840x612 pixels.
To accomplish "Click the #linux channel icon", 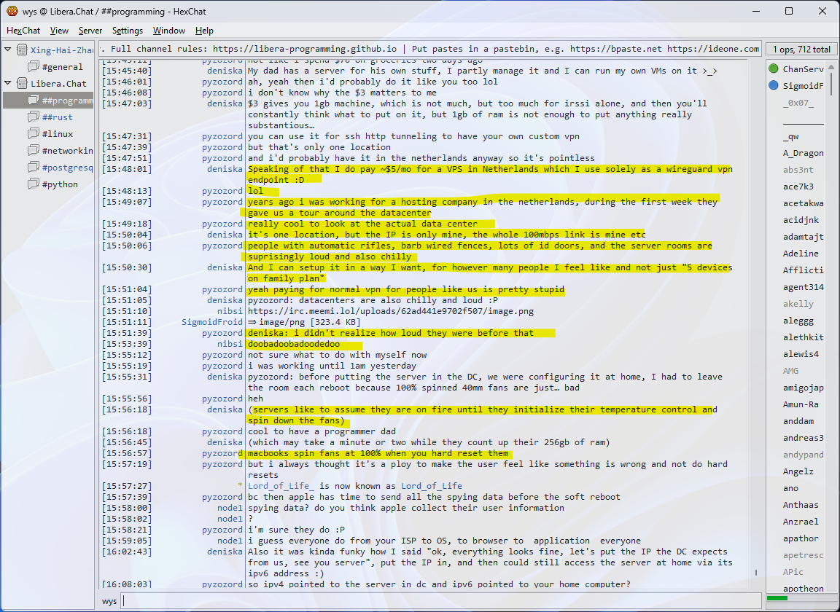I will pyautogui.click(x=34, y=134).
